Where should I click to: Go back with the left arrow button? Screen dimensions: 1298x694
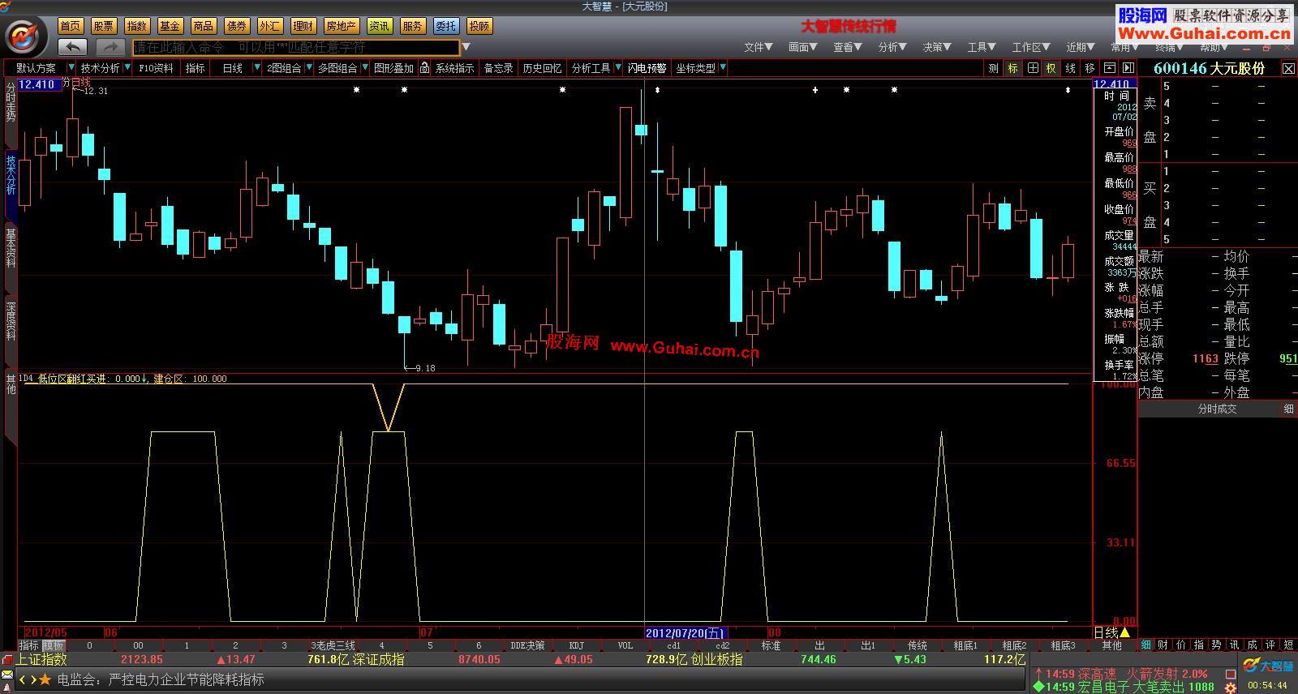tap(73, 47)
